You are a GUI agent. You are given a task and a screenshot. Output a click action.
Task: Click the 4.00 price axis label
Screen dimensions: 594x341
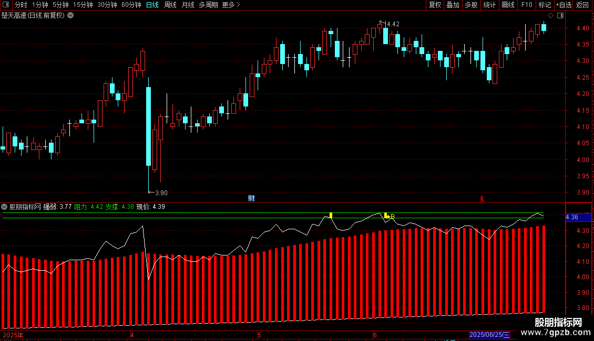coord(582,160)
